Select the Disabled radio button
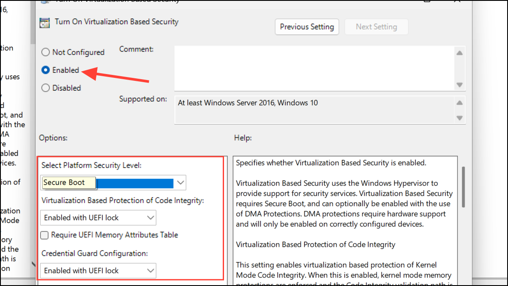This screenshot has height=286, width=508. point(45,88)
